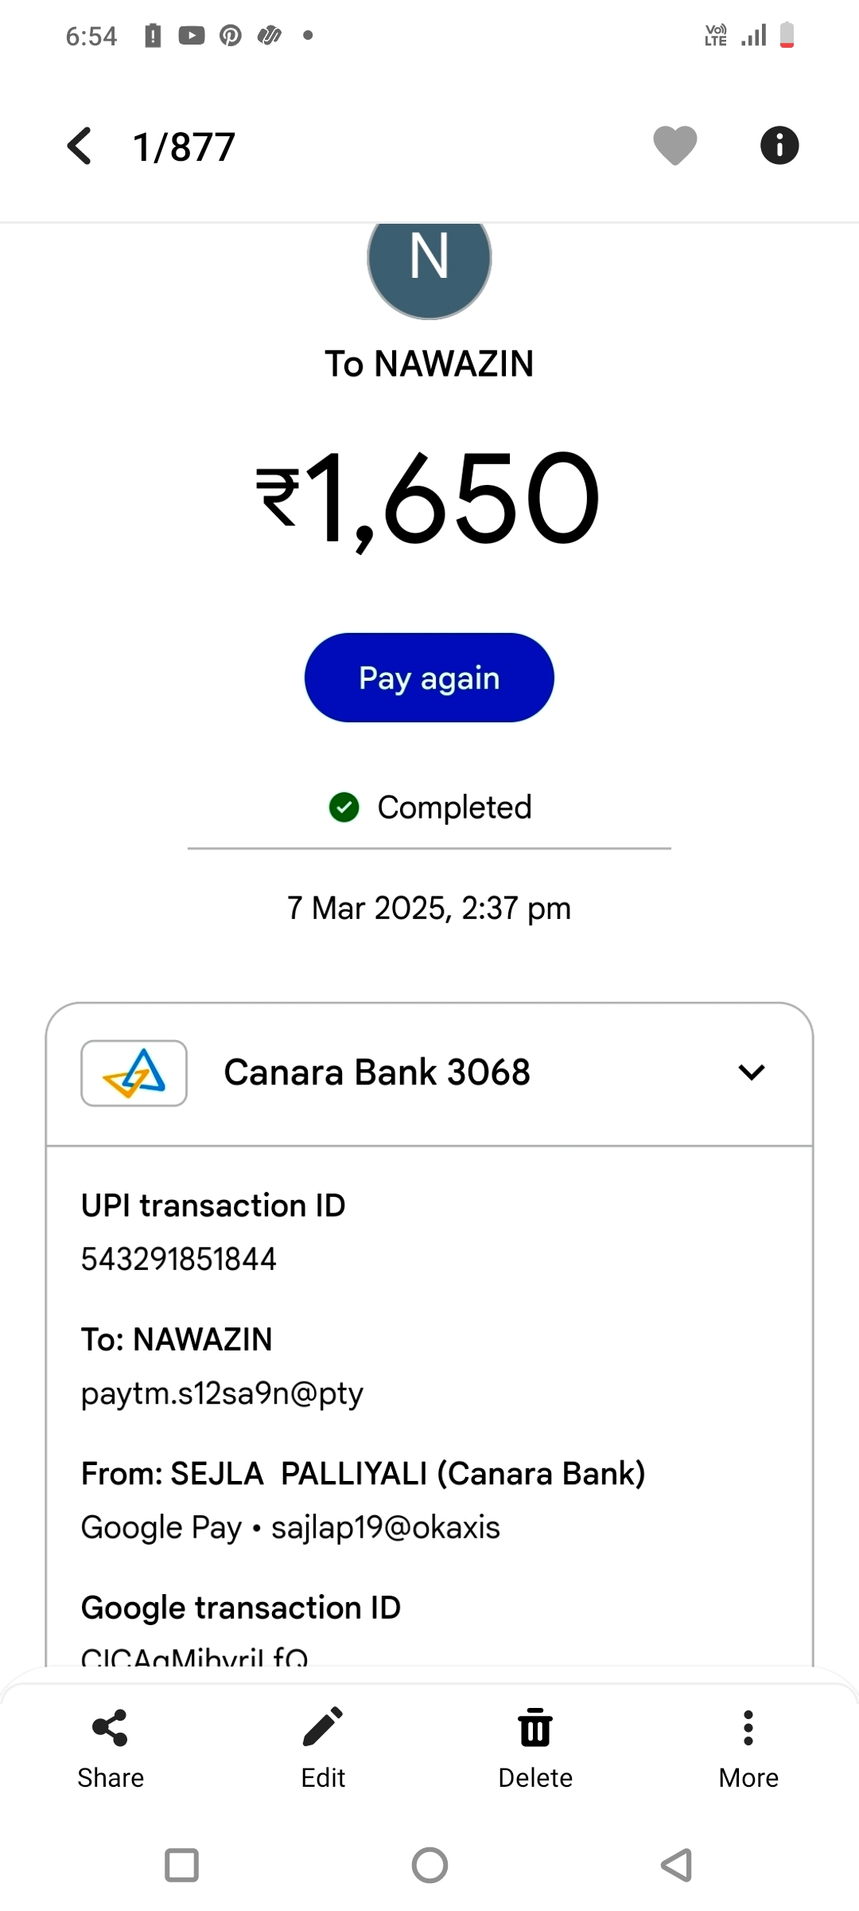Screen dimensions: 859x1911
Task: Tap the green Completed checkmark icon
Action: (344, 807)
